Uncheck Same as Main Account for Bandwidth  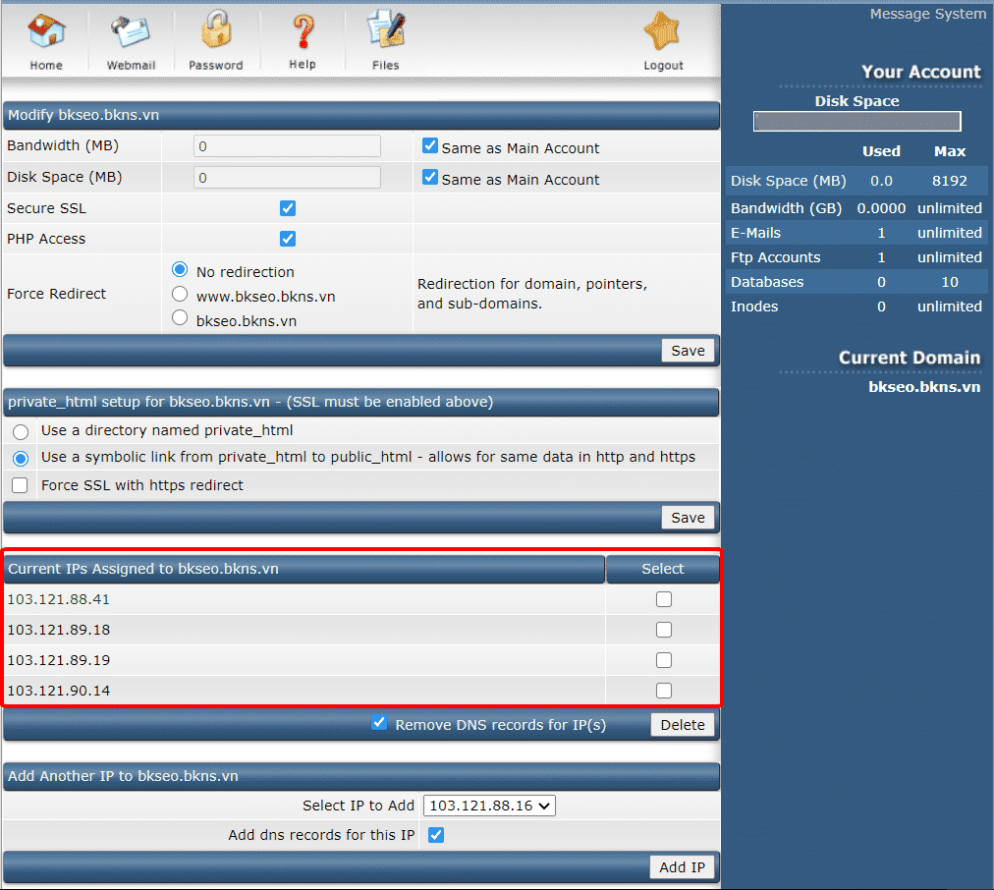(x=430, y=145)
